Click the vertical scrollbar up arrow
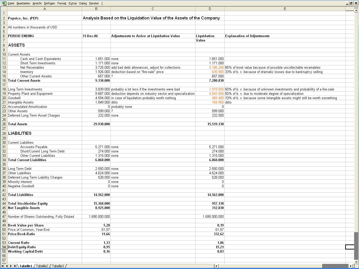 pos(356,10)
